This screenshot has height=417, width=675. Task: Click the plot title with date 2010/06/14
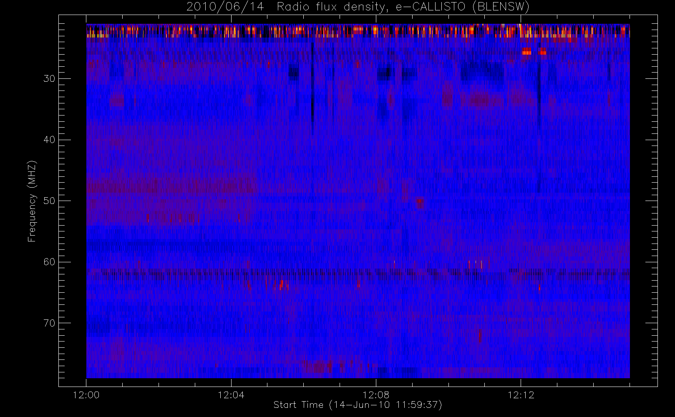tap(358, 7)
